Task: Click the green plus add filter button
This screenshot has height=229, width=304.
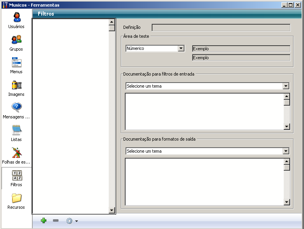Action: (x=44, y=221)
